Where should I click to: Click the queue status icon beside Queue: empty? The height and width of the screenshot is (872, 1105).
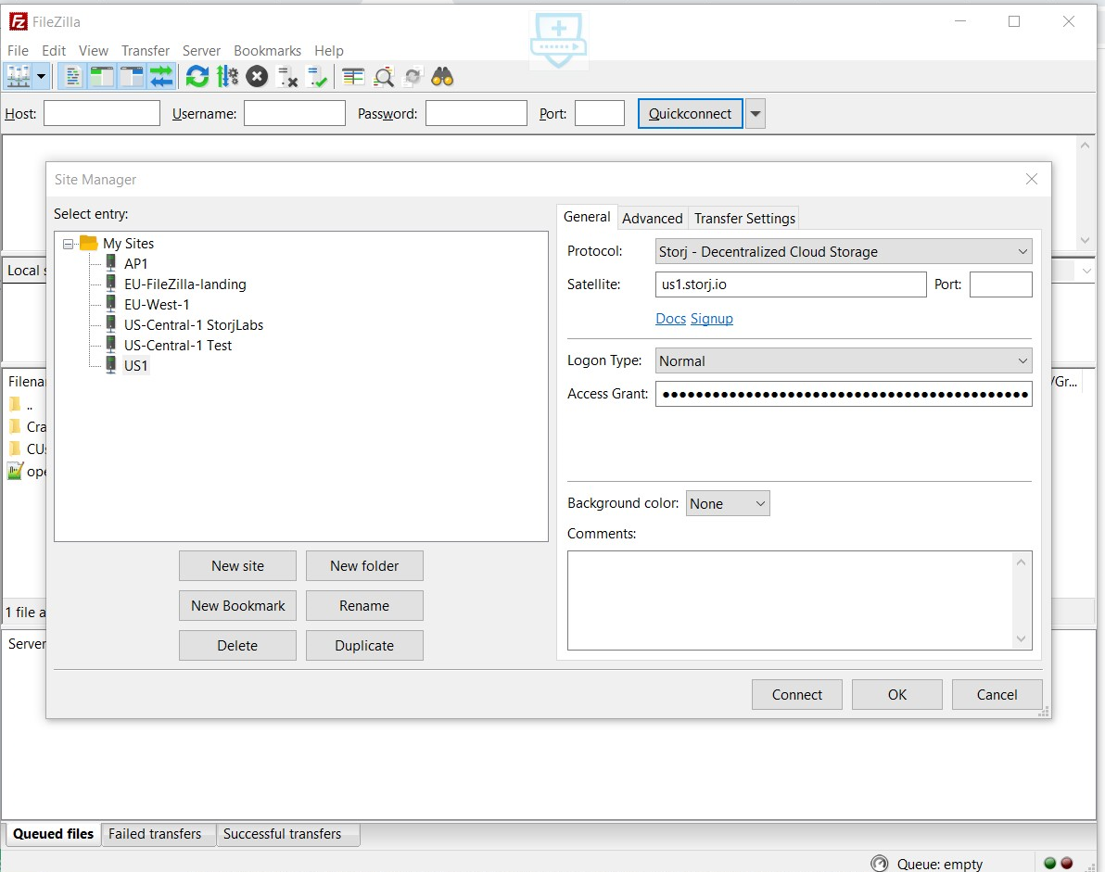tap(880, 864)
